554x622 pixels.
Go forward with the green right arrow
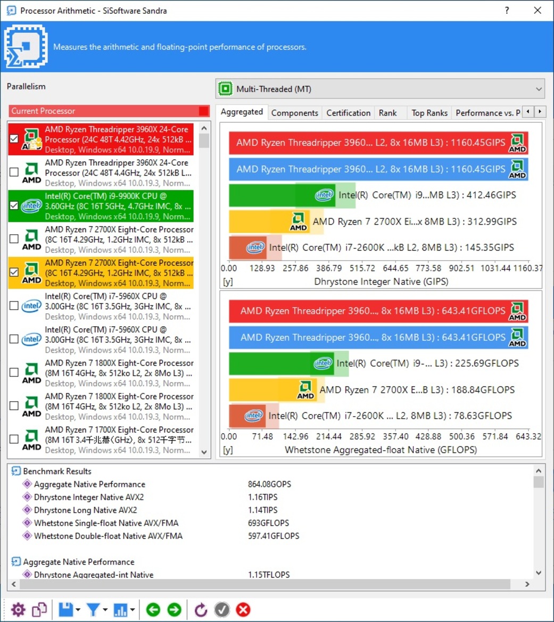(x=174, y=610)
